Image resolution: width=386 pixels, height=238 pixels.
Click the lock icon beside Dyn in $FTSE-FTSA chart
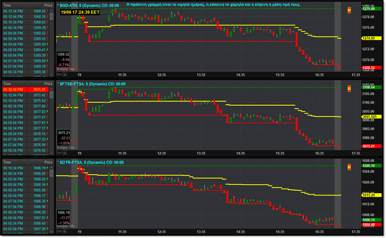click(x=65, y=153)
